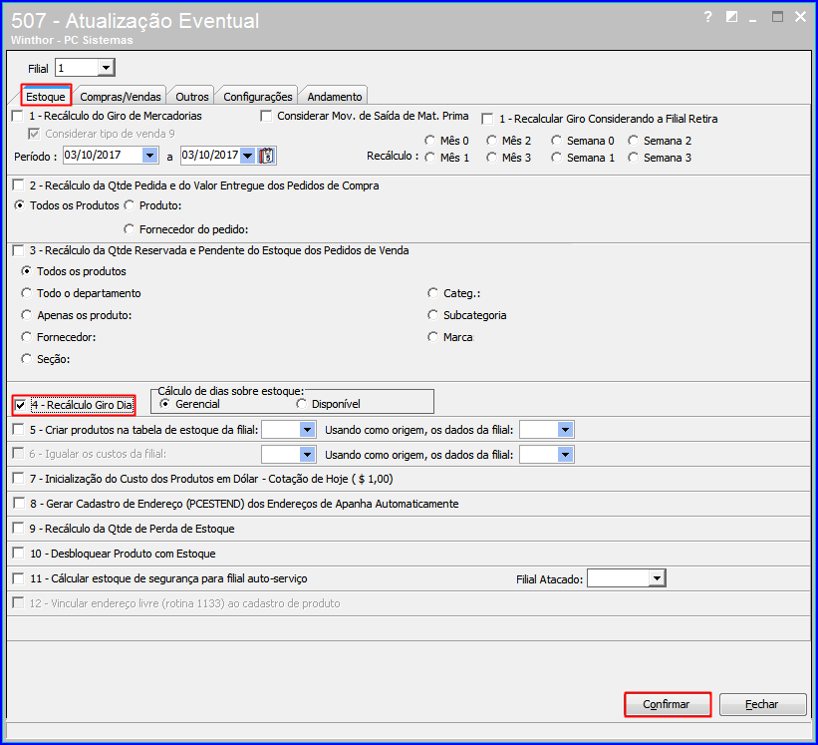Viewport: 818px width, 745px height.
Task: Select the Subcategoria radio option
Action: [432, 315]
